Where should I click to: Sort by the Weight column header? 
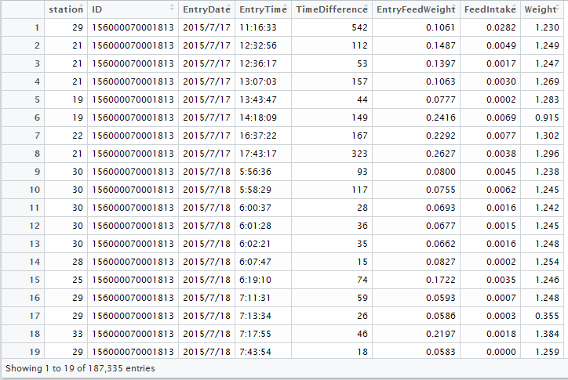pyautogui.click(x=542, y=9)
